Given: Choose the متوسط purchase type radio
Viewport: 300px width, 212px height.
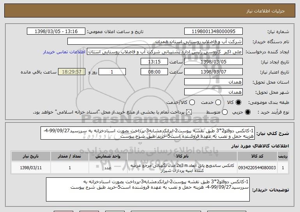Looking at the screenshot, I should (225, 112).
